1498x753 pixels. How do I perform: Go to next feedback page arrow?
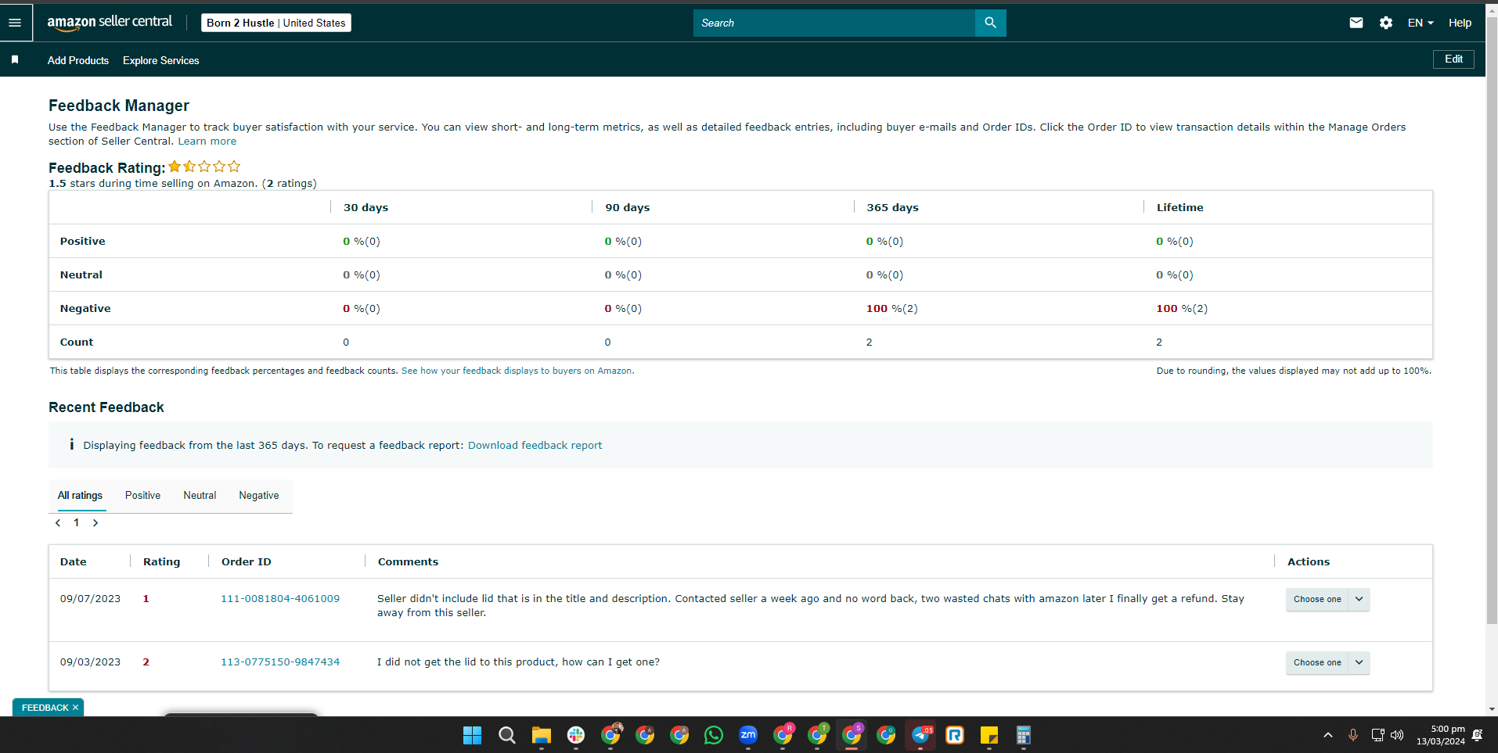click(x=95, y=523)
